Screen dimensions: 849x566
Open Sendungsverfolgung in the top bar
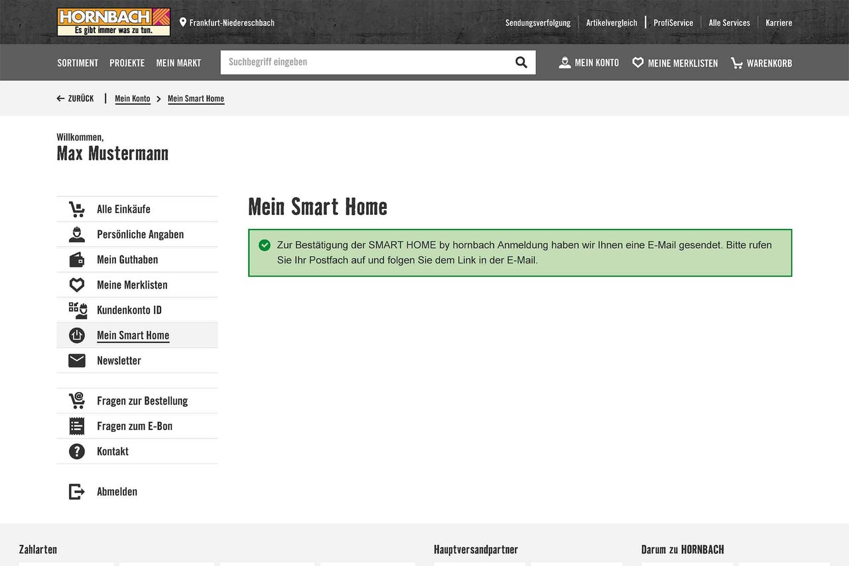click(538, 23)
